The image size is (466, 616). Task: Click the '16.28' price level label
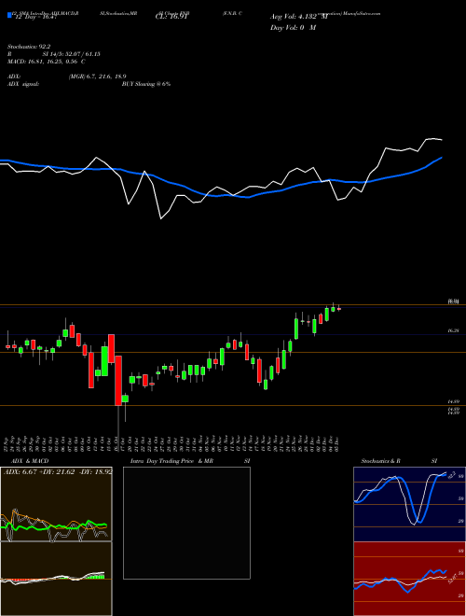click(x=454, y=331)
